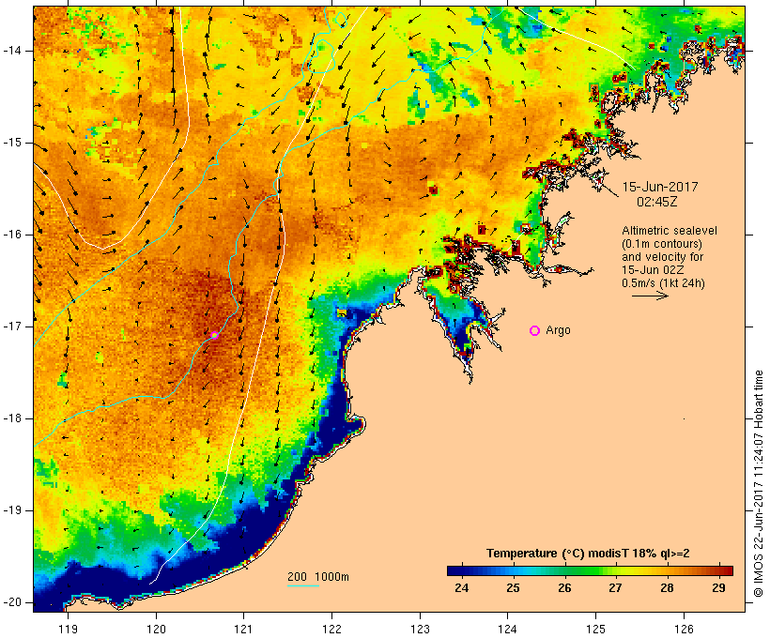Click the colorbar label '27'

[x=616, y=587]
